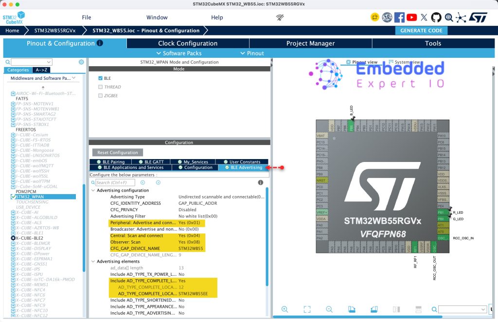Fit pinout to view with frame icon
This screenshot has width=498, height=322.
pos(307,309)
